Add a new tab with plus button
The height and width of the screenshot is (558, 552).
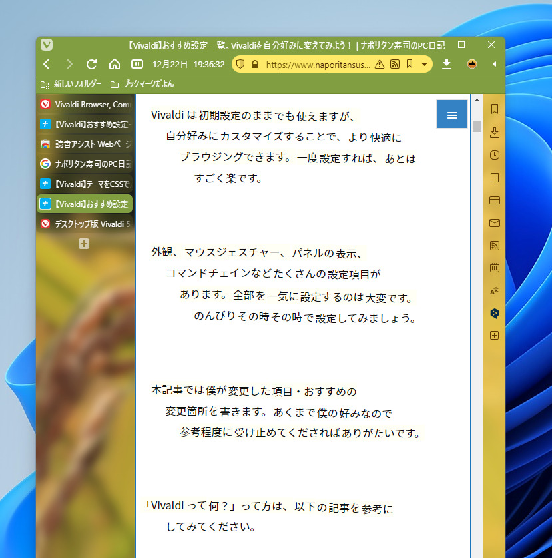point(84,244)
